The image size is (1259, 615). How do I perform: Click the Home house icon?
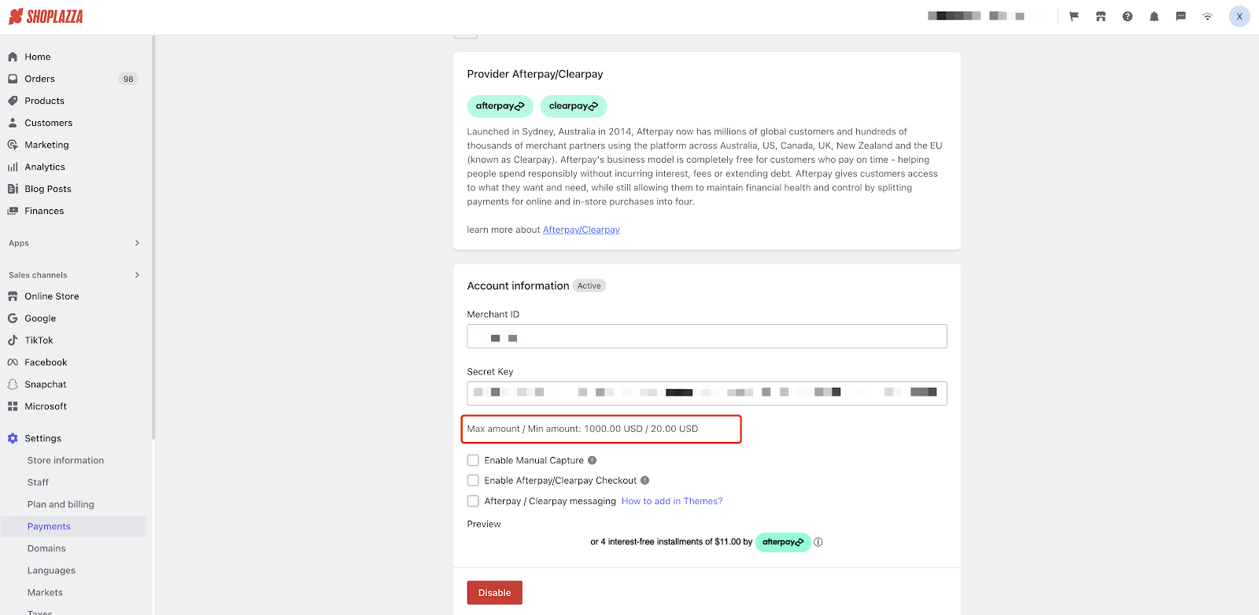tap(13, 57)
